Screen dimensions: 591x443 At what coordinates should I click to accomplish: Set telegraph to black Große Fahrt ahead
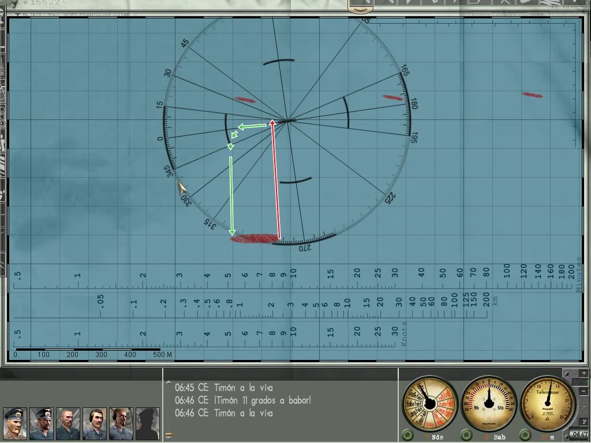pos(416,395)
